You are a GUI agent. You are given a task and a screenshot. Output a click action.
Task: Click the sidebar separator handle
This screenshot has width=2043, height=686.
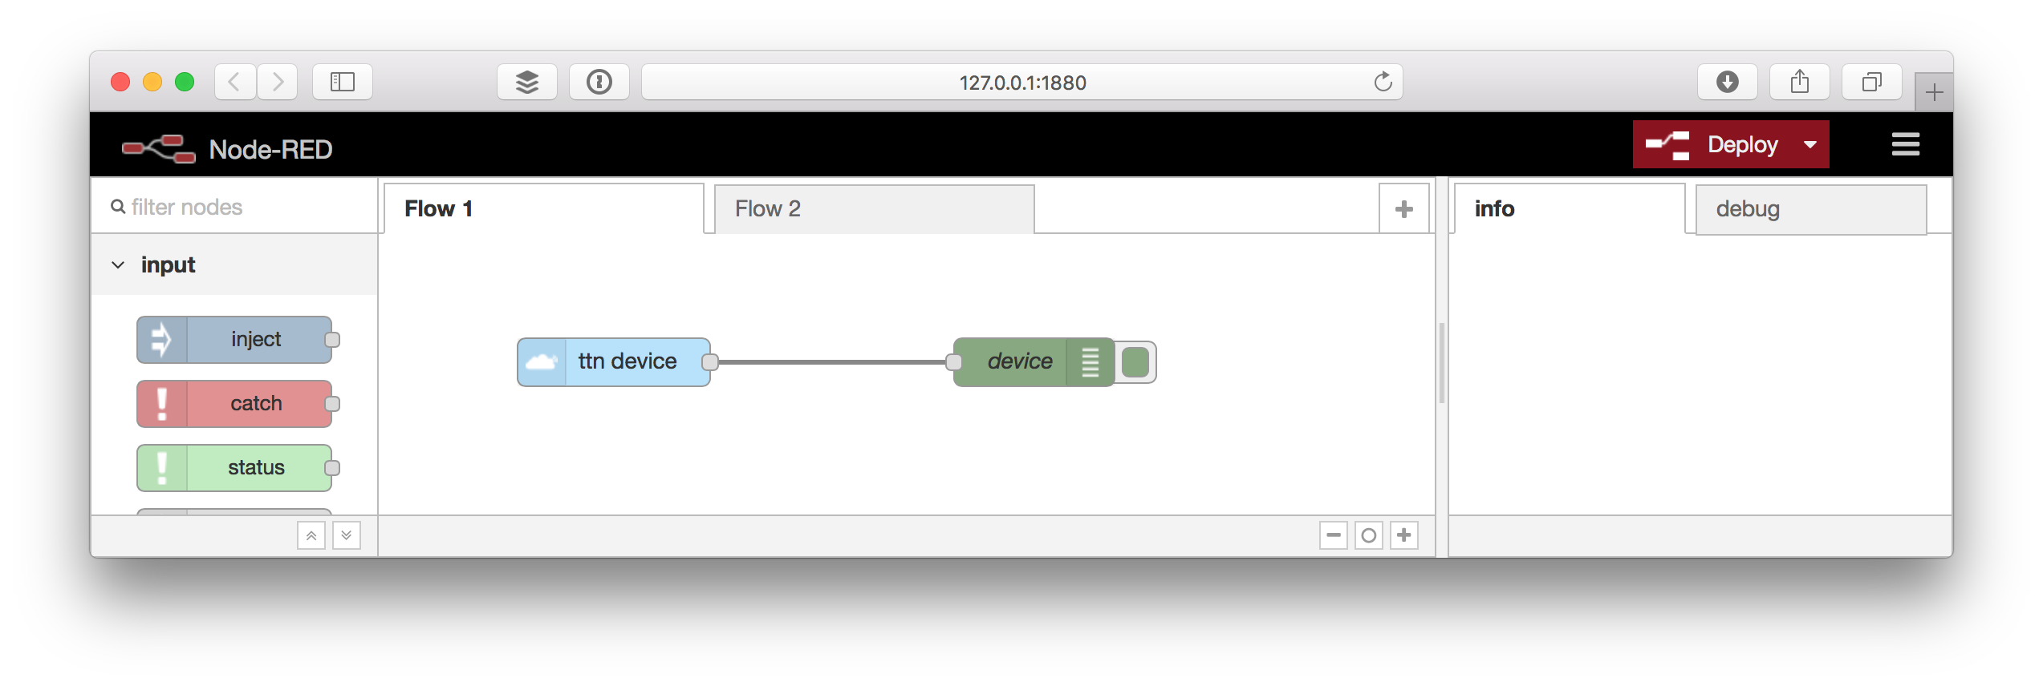click(x=1442, y=362)
